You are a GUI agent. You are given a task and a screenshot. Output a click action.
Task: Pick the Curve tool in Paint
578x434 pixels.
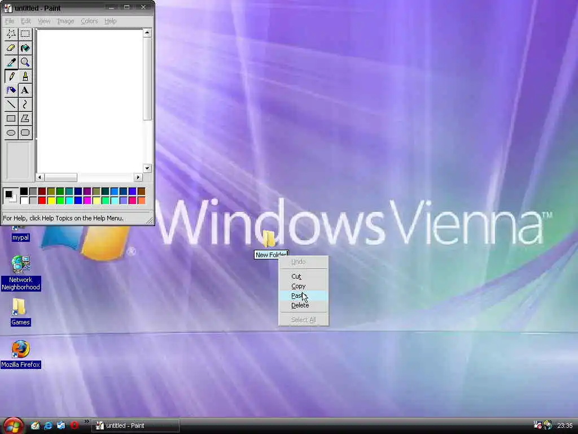[25, 105]
